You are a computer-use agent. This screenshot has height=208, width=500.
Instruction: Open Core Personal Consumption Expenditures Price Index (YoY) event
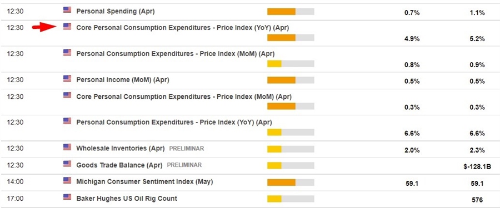(x=182, y=28)
